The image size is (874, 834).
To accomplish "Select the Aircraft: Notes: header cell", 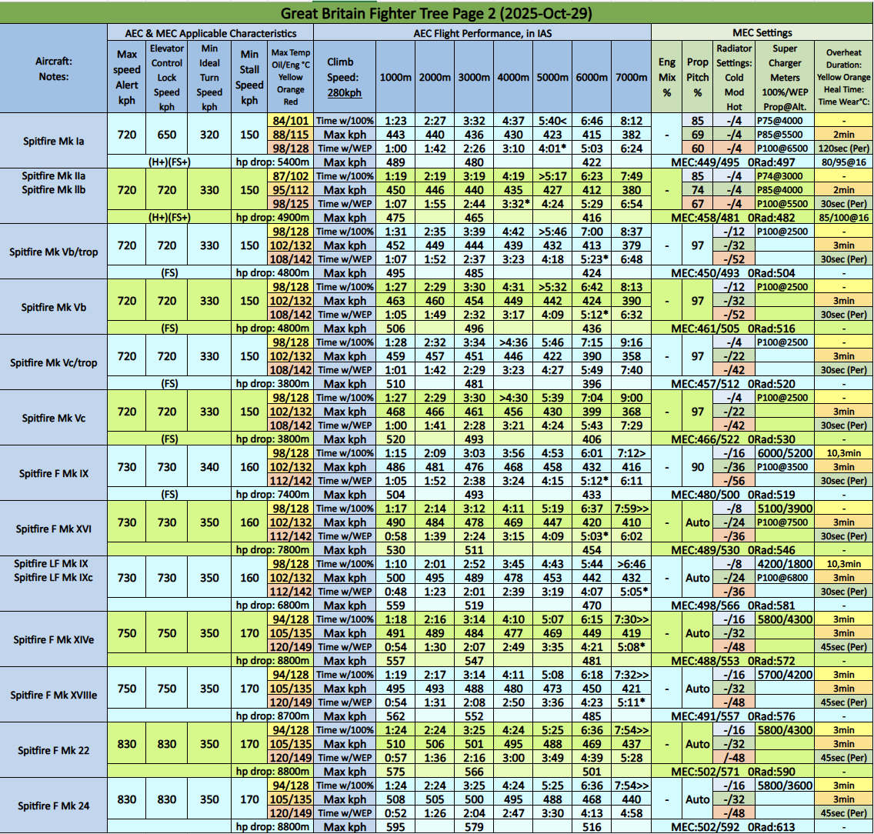I will coord(54,68).
